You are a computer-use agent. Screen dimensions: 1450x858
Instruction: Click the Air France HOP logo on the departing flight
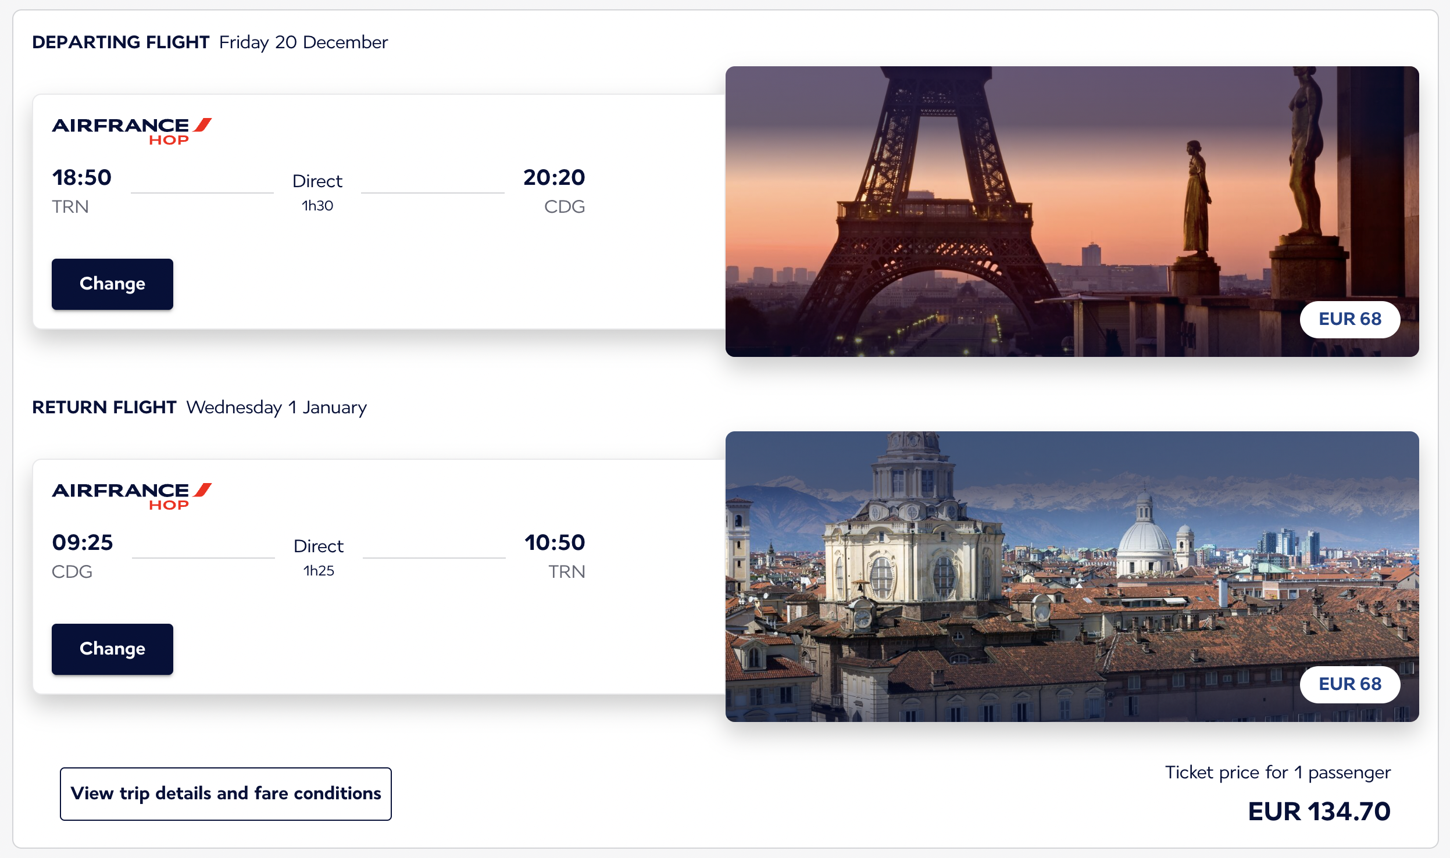point(131,131)
